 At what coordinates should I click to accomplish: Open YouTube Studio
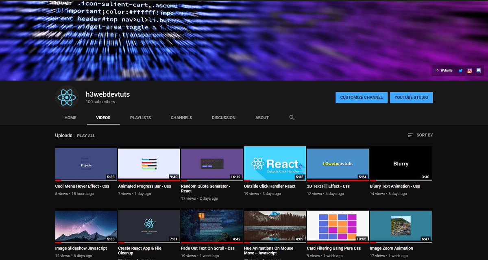click(x=411, y=98)
